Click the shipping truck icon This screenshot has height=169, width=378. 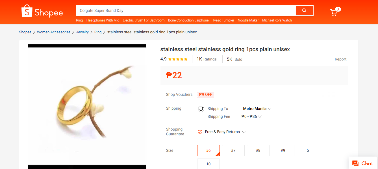tap(201, 109)
